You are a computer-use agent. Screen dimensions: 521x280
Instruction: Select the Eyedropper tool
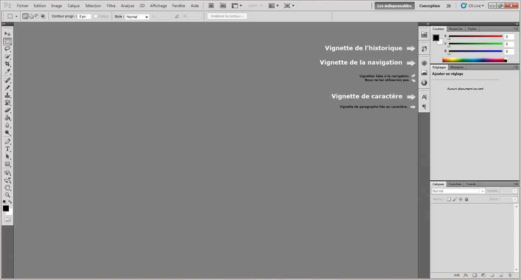coord(7,71)
